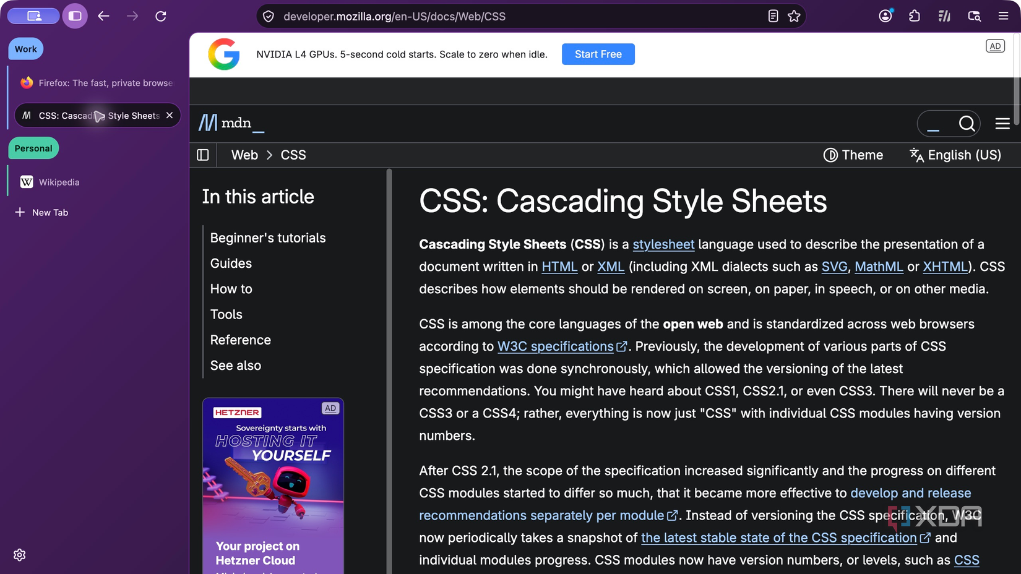The image size is (1021, 574).
Task: Click the Web breadcrumb
Action: (x=244, y=155)
